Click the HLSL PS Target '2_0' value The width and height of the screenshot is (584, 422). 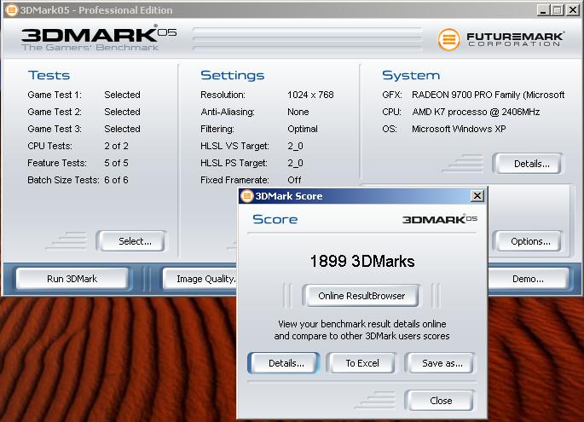click(x=295, y=163)
